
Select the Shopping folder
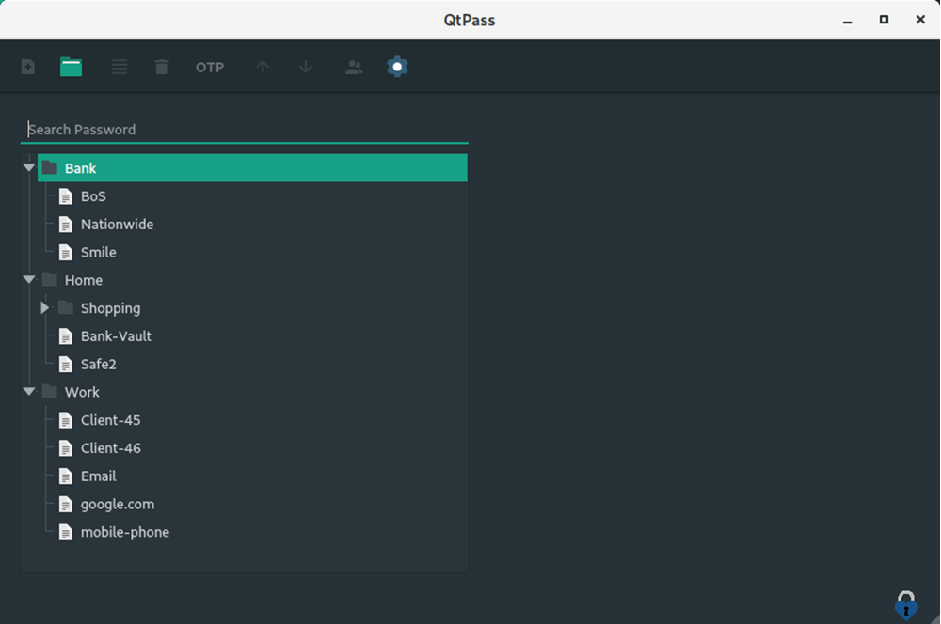point(110,308)
